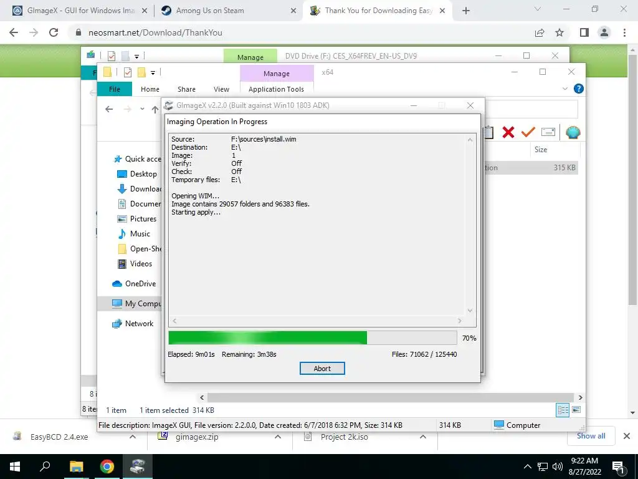Open EasyBCD 2.4.exe download options chevron

pos(133,437)
